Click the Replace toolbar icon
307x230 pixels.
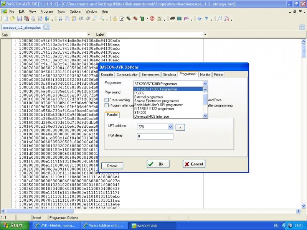102,19
